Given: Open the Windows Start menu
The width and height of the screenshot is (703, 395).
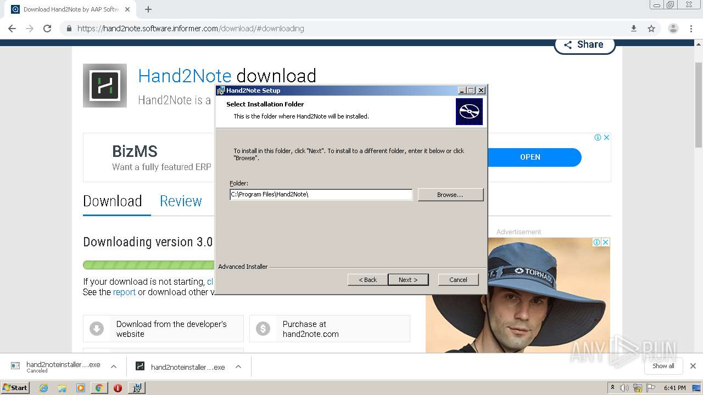Looking at the screenshot, I should tap(15, 387).
